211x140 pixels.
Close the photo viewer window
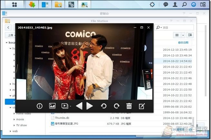148,27
